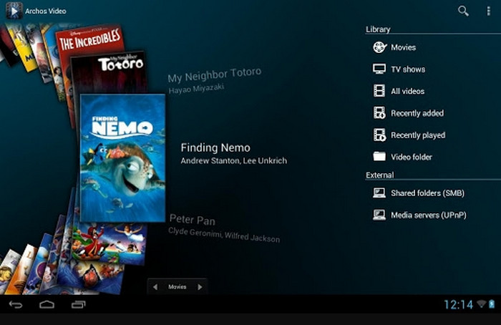Screen dimensions: 501x325
Task: Open Recently played list
Action: point(433,135)
